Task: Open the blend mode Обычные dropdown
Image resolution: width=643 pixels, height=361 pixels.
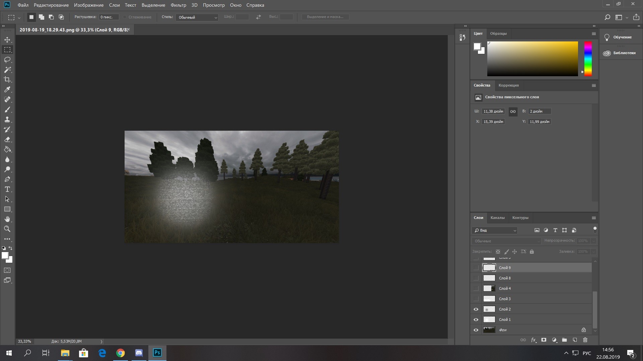Action: (x=506, y=241)
